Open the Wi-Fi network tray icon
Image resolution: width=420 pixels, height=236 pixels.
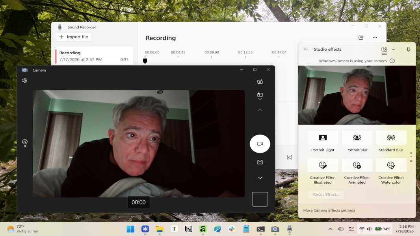click(x=362, y=229)
